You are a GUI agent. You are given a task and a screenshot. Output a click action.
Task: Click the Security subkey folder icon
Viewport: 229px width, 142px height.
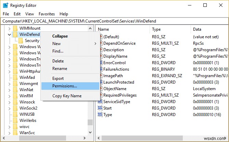tap(21, 41)
